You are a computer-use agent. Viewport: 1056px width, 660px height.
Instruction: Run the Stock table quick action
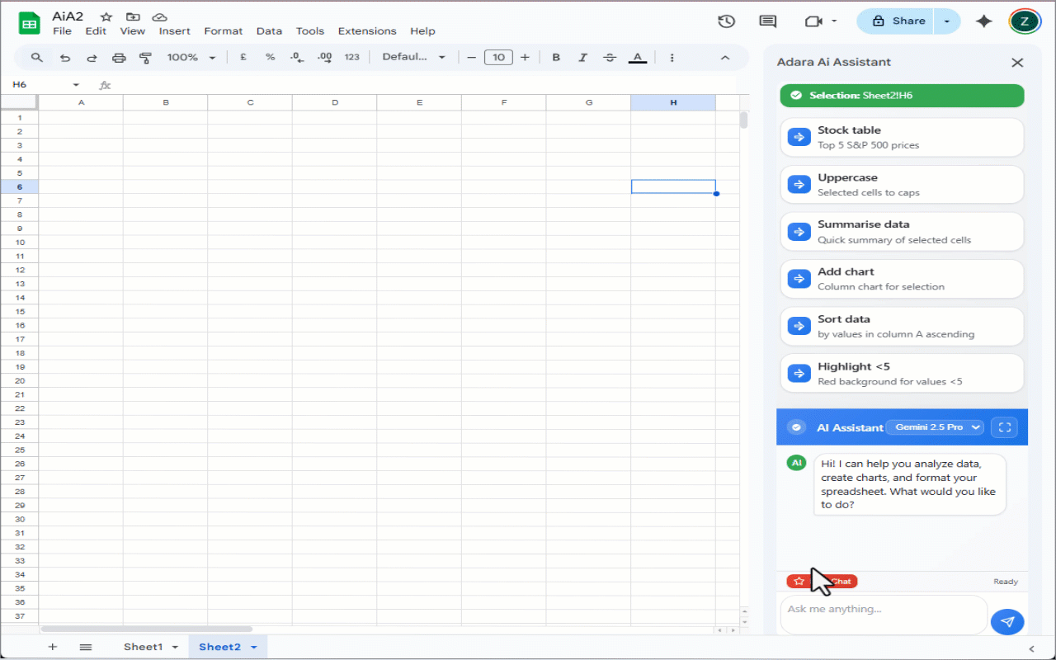pyautogui.click(x=901, y=137)
